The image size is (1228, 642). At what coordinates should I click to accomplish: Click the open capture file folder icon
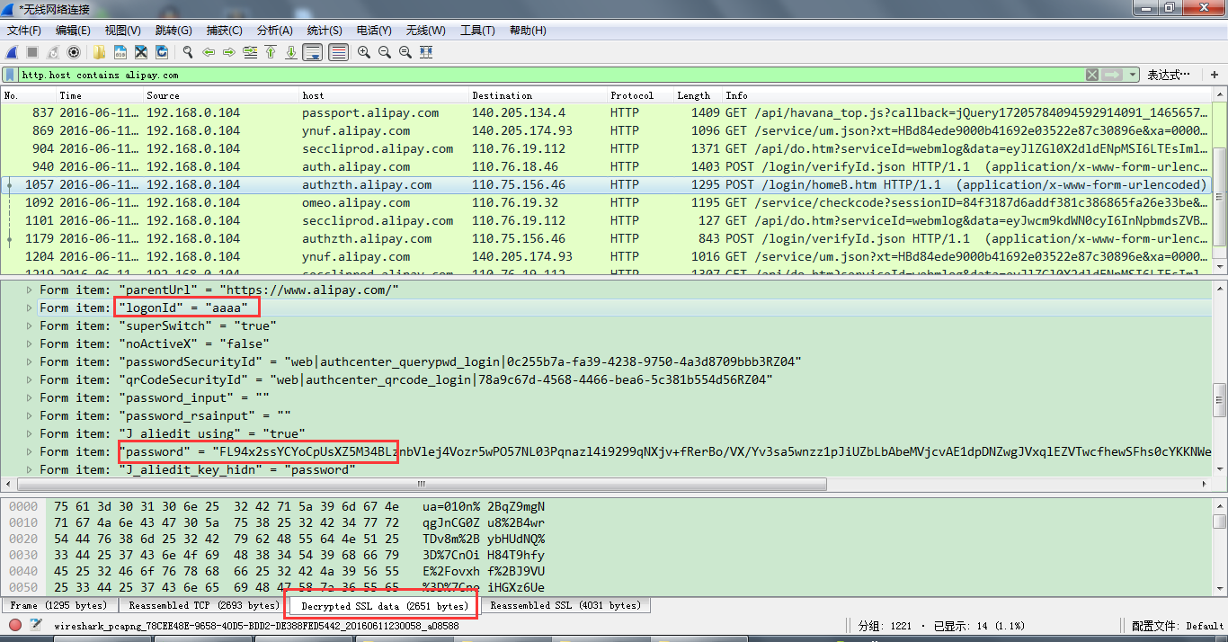coord(98,52)
